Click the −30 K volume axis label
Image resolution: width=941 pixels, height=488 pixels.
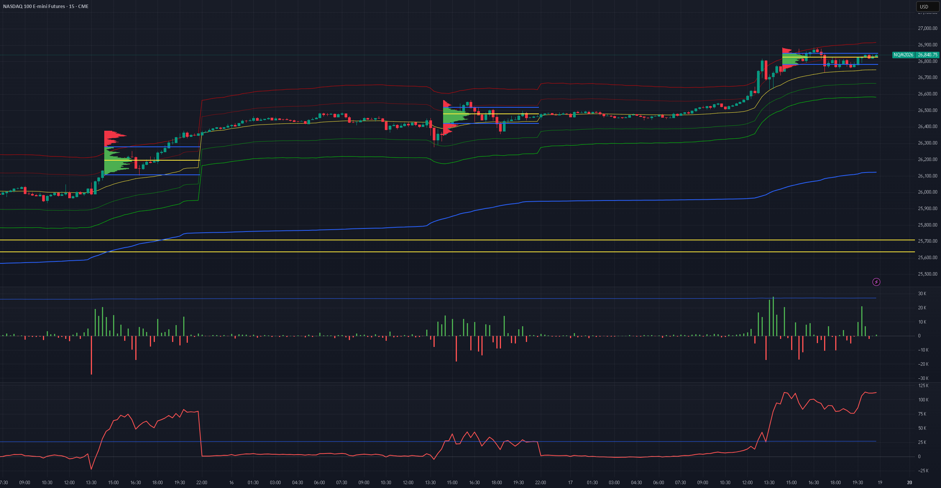[x=923, y=378]
